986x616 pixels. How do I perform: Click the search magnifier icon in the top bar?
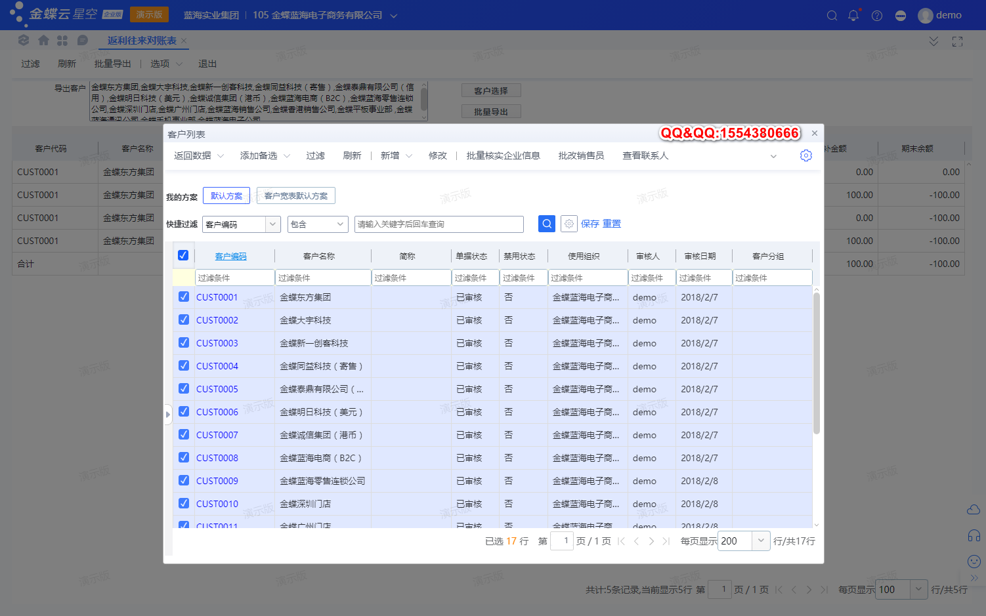(x=832, y=15)
